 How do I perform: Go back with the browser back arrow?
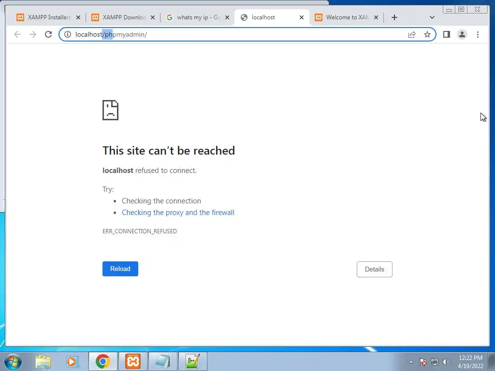click(x=17, y=34)
